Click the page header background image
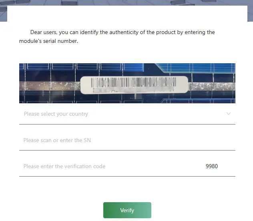 [x=127, y=2]
